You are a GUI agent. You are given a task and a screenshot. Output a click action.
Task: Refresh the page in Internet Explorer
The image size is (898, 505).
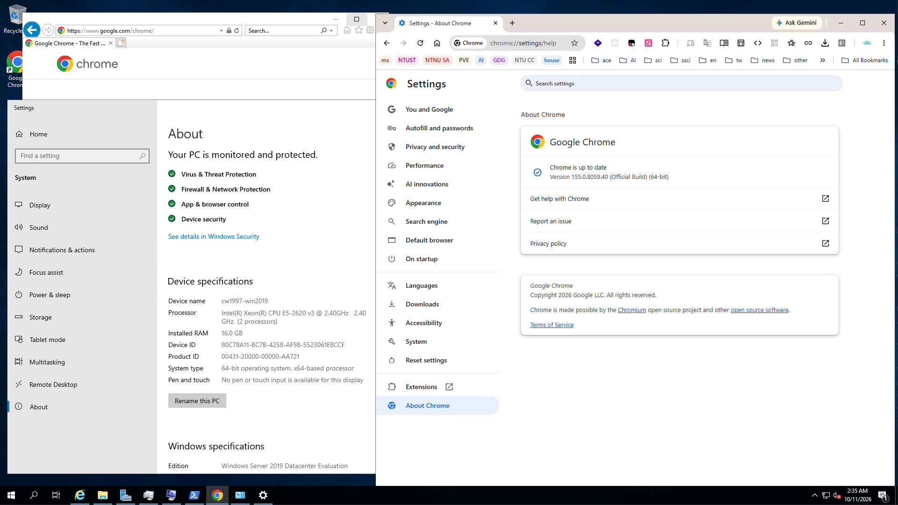click(x=237, y=30)
